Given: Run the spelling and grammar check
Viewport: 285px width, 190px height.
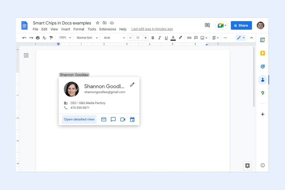Looking at the screenshot, I should click(45, 38).
